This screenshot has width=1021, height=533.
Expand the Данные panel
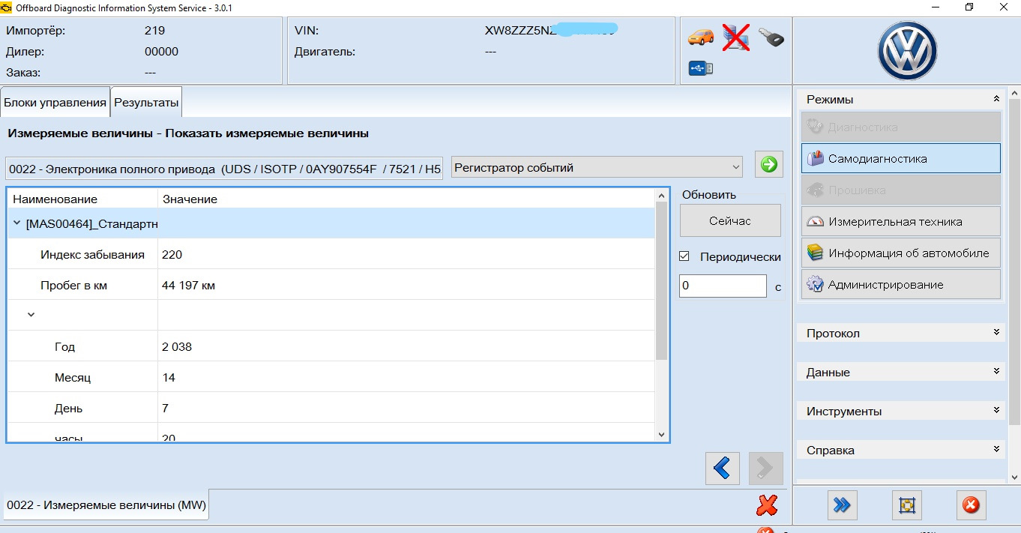point(996,372)
